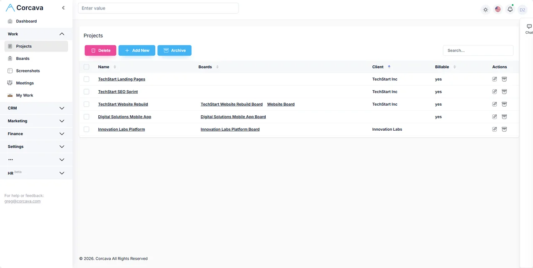
Task: Click the Corcava logo icon
Action: pos(10,7)
